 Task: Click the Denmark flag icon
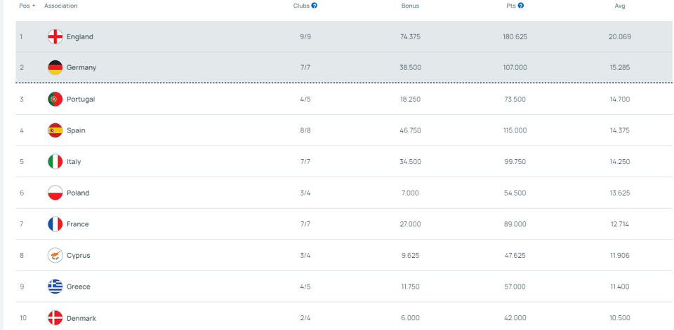[x=55, y=318]
